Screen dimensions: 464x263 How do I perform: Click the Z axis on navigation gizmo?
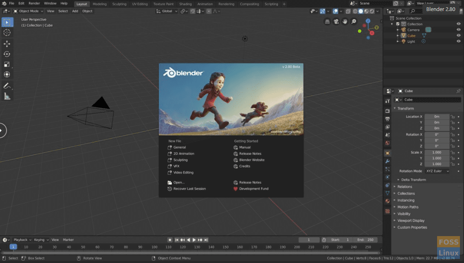(368, 21)
